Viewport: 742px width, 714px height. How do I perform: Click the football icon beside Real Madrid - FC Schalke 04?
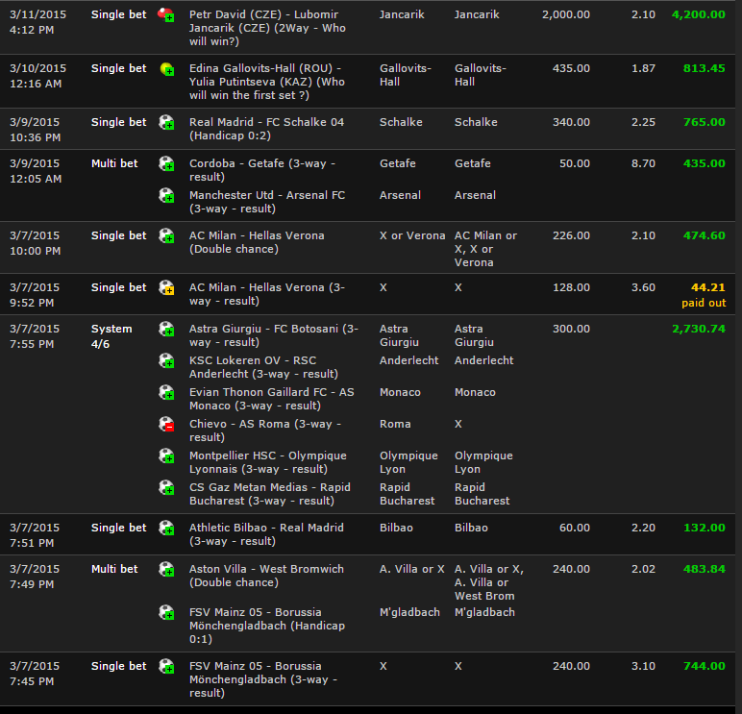click(166, 123)
